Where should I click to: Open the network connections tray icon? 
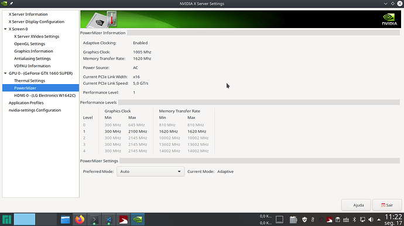point(362,220)
